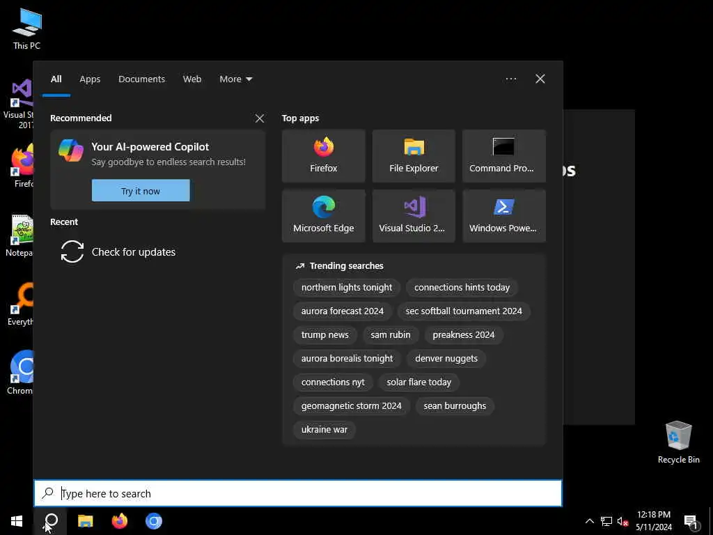
Task: Select the Recycle Bin desktop icon
Action: (678, 442)
